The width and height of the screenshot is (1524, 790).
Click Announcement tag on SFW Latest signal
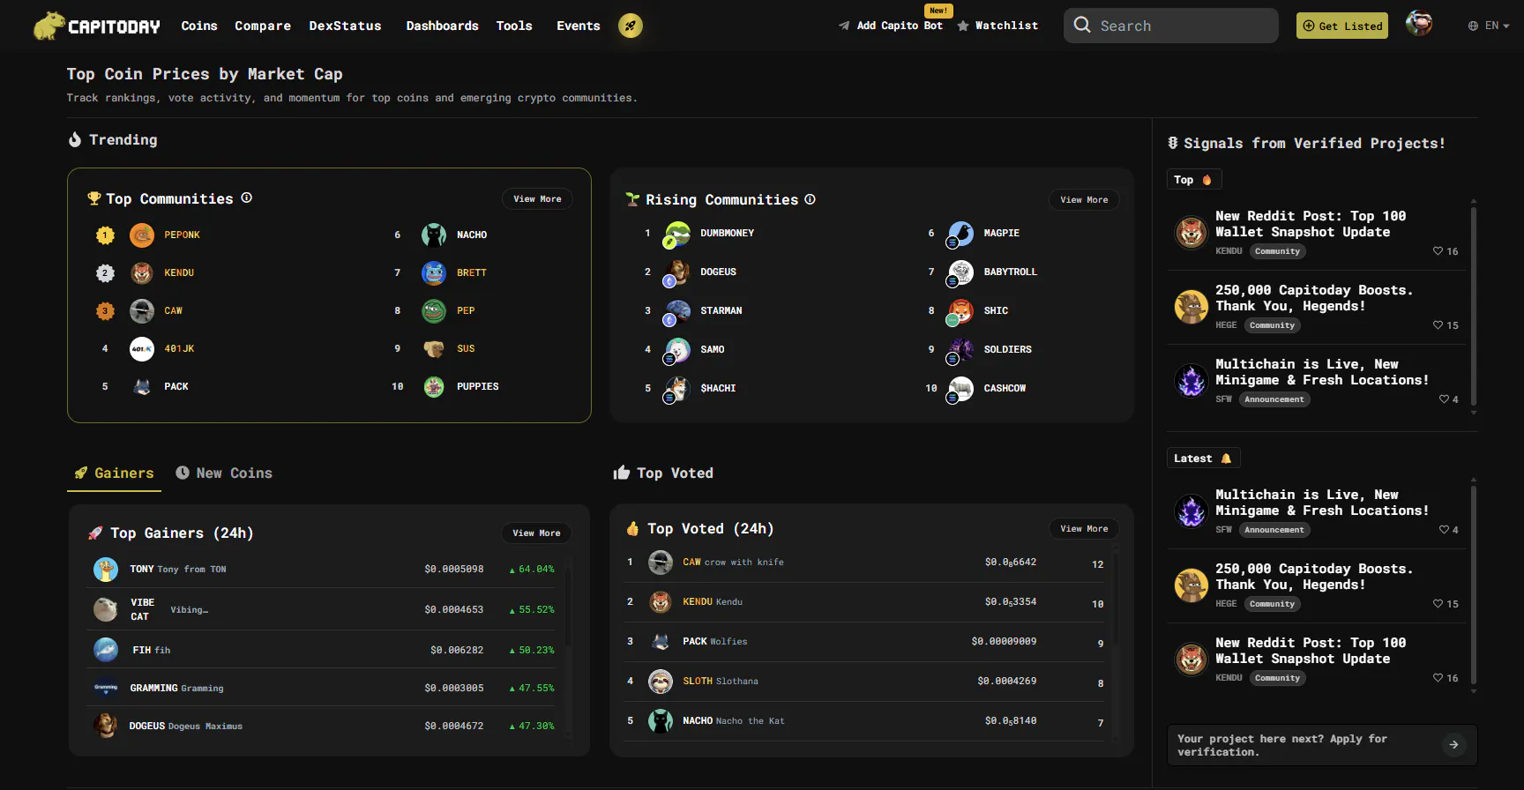click(x=1274, y=530)
